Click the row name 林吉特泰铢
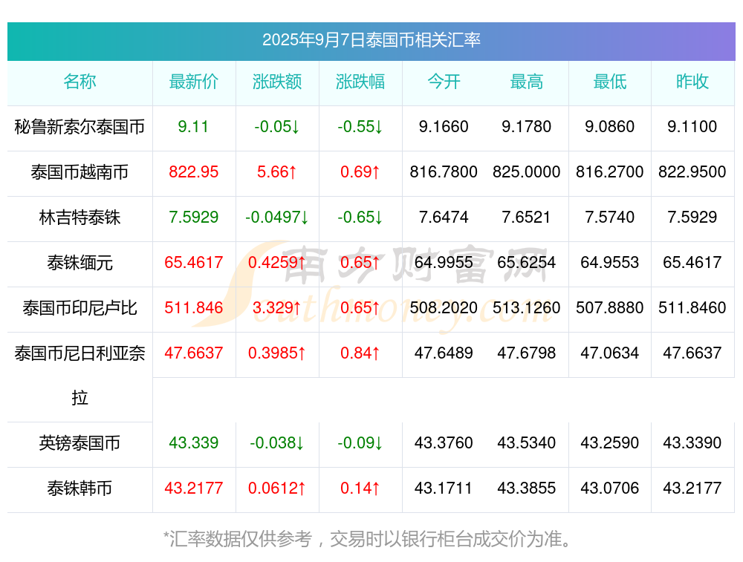Screen dimensions: 743x562 (x=80, y=218)
